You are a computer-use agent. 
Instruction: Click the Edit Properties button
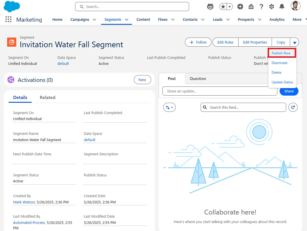pyautogui.click(x=255, y=42)
